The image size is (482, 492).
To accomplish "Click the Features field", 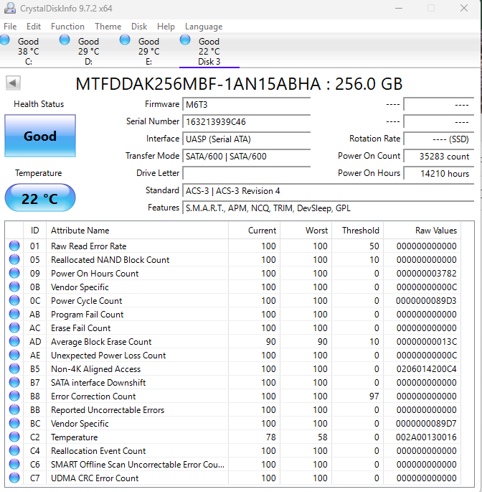I will 328,208.
